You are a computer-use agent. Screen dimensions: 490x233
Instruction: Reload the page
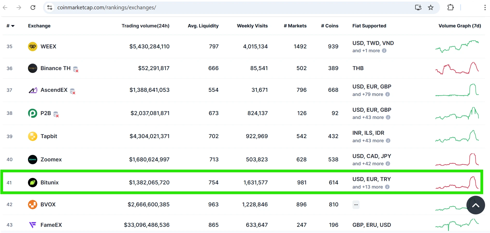(x=33, y=7)
